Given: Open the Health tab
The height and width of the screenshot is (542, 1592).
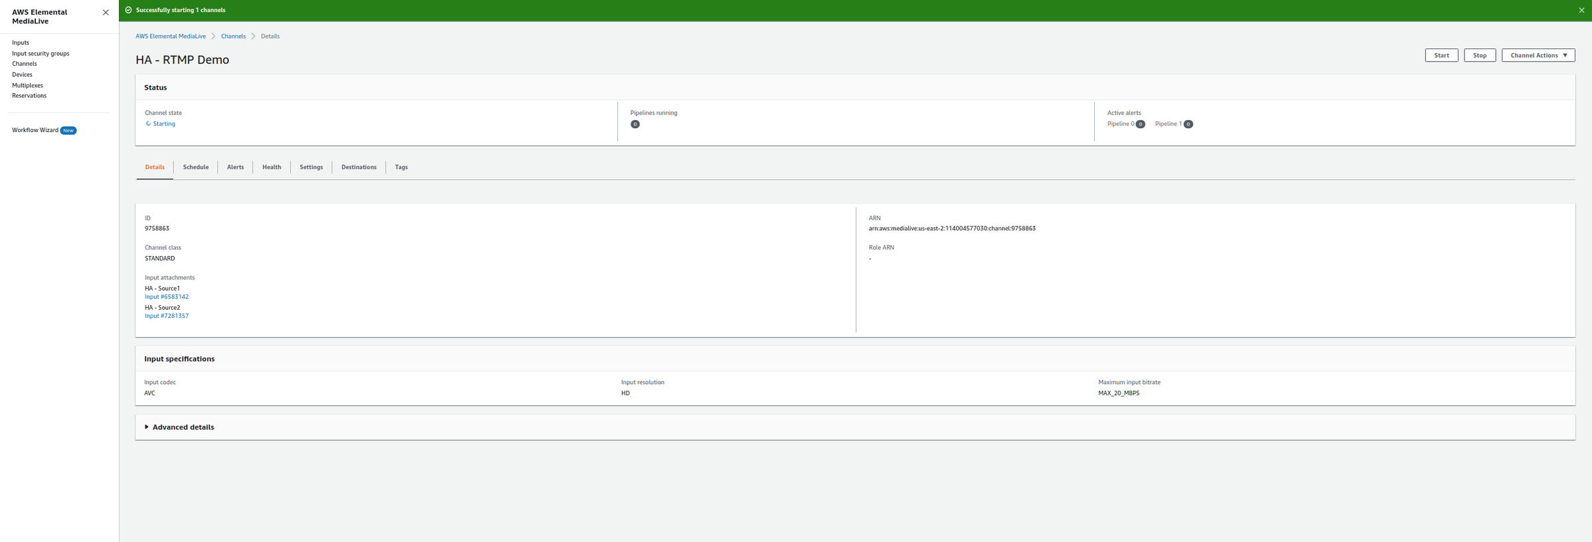Looking at the screenshot, I should pyautogui.click(x=272, y=167).
